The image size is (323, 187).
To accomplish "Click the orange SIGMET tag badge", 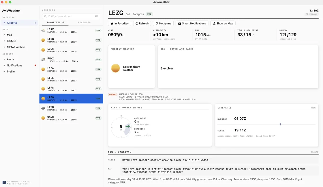I will click(x=113, y=95).
